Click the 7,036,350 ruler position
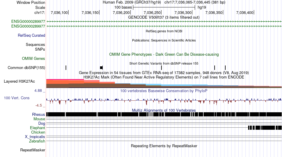Viewport: 282px width, 157px height. pos(214,12)
